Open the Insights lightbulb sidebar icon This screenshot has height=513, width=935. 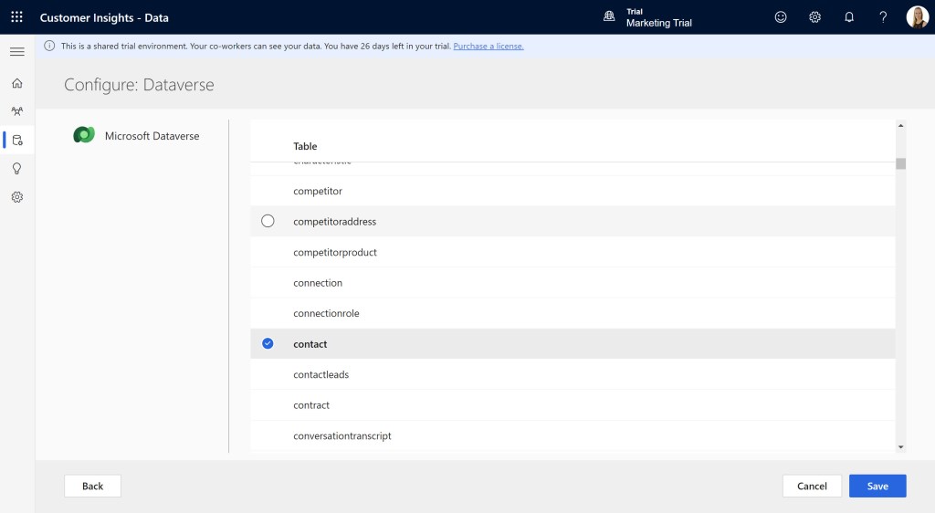(16, 168)
